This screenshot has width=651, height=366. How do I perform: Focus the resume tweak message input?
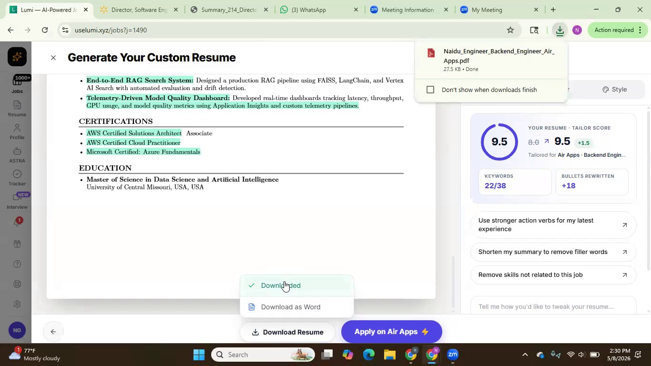coord(553,306)
